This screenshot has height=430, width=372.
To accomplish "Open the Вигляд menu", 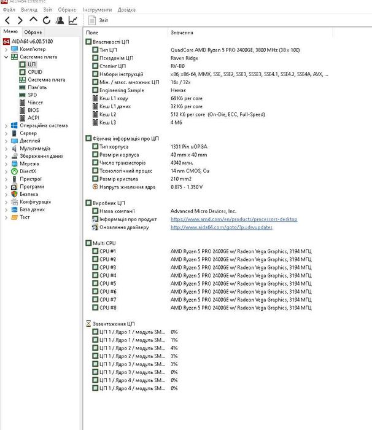I will [29, 10].
